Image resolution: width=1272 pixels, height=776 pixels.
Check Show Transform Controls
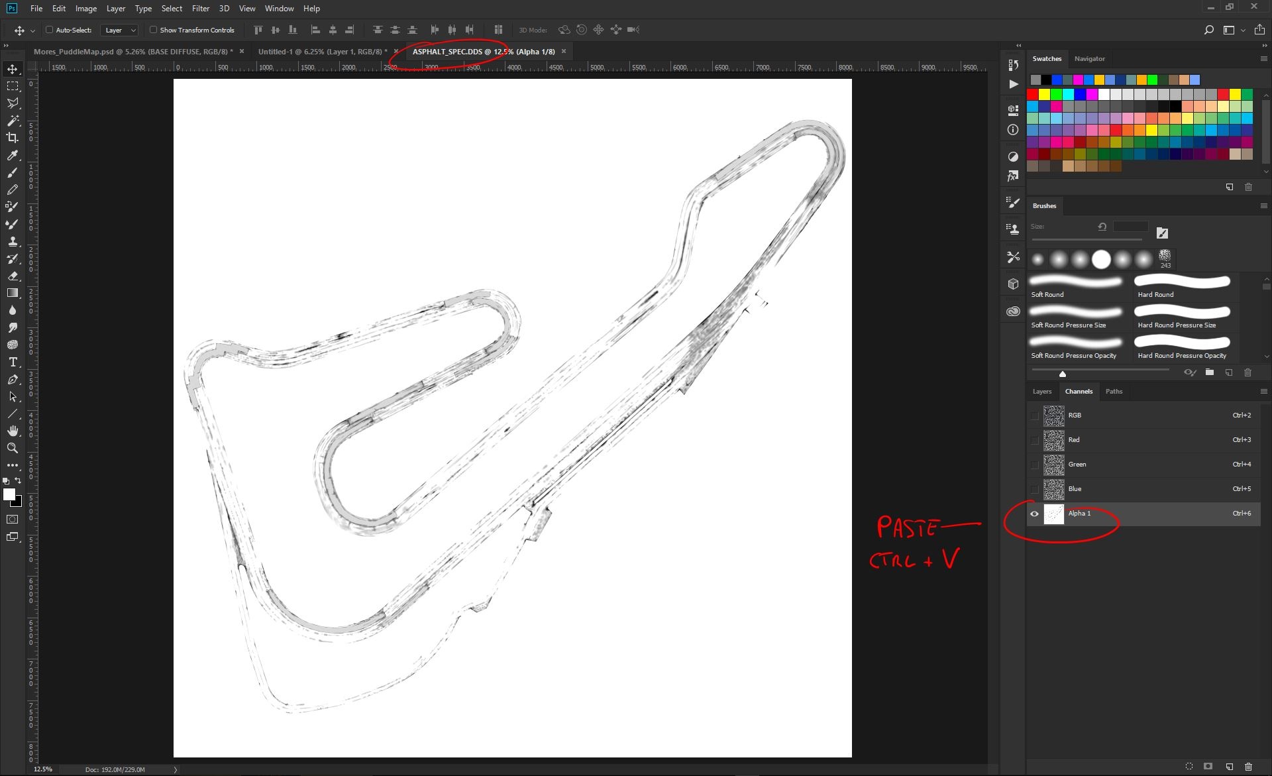[153, 30]
